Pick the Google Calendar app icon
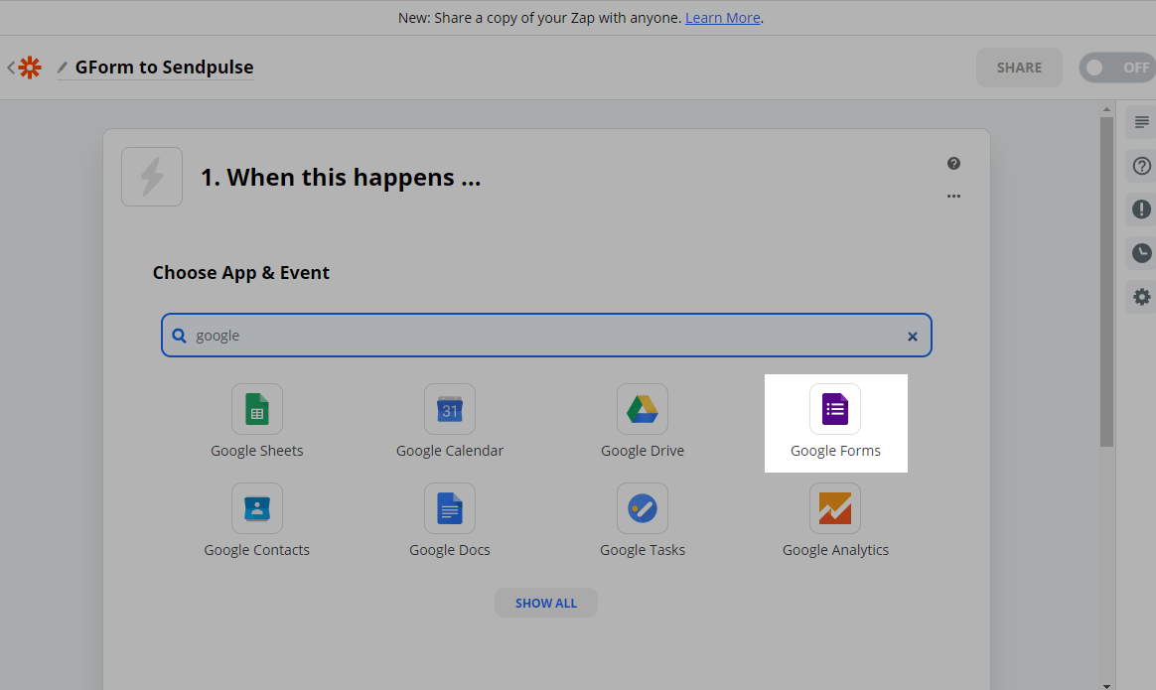1156x690 pixels. pyautogui.click(x=450, y=409)
